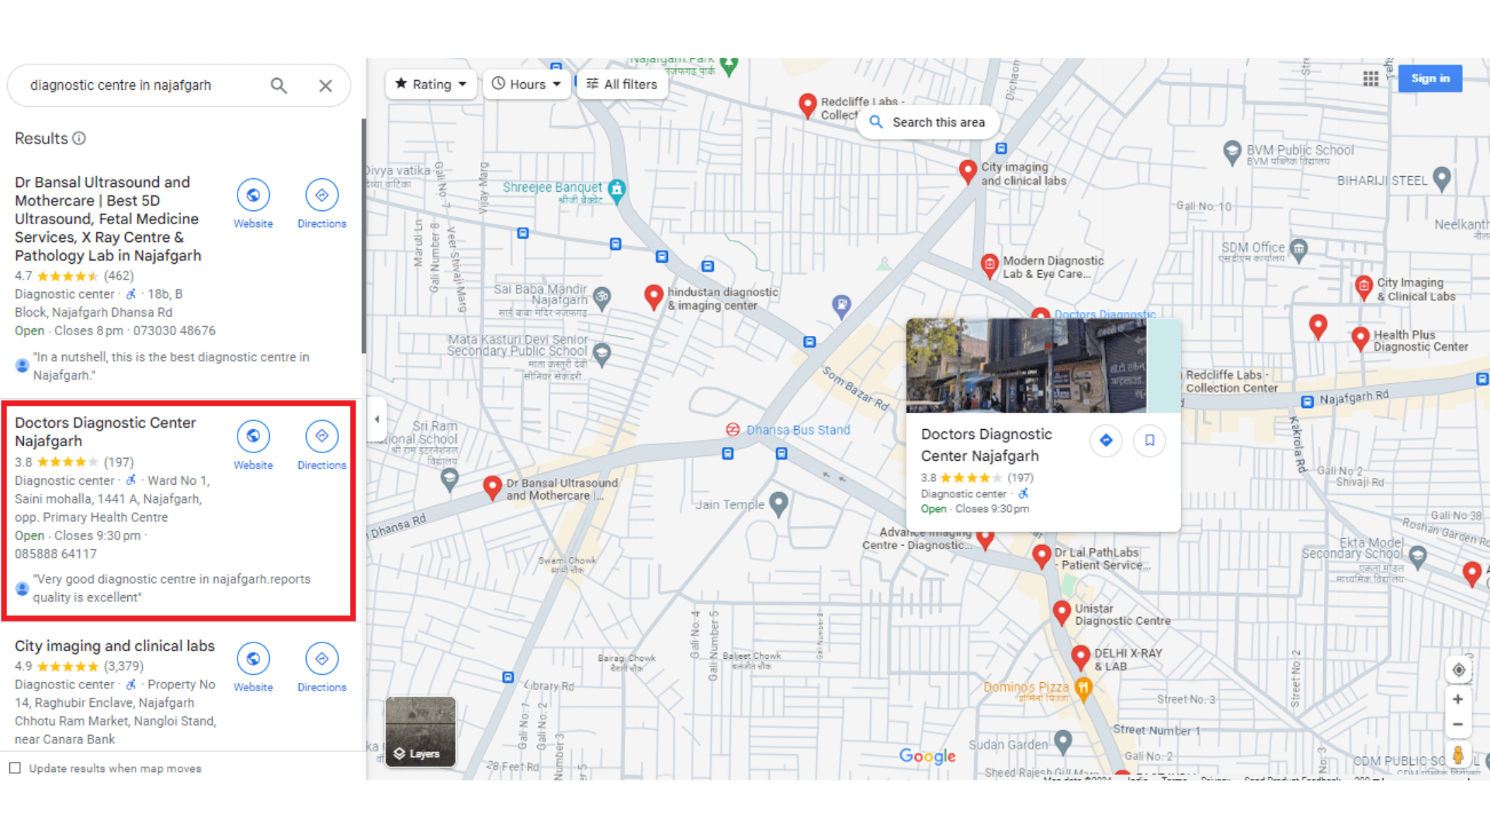Screen dimensions: 1490x838
Task: Open the Google apps grid icon
Action: click(1370, 78)
